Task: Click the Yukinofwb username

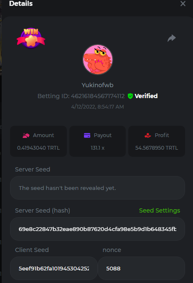Action: (97, 85)
